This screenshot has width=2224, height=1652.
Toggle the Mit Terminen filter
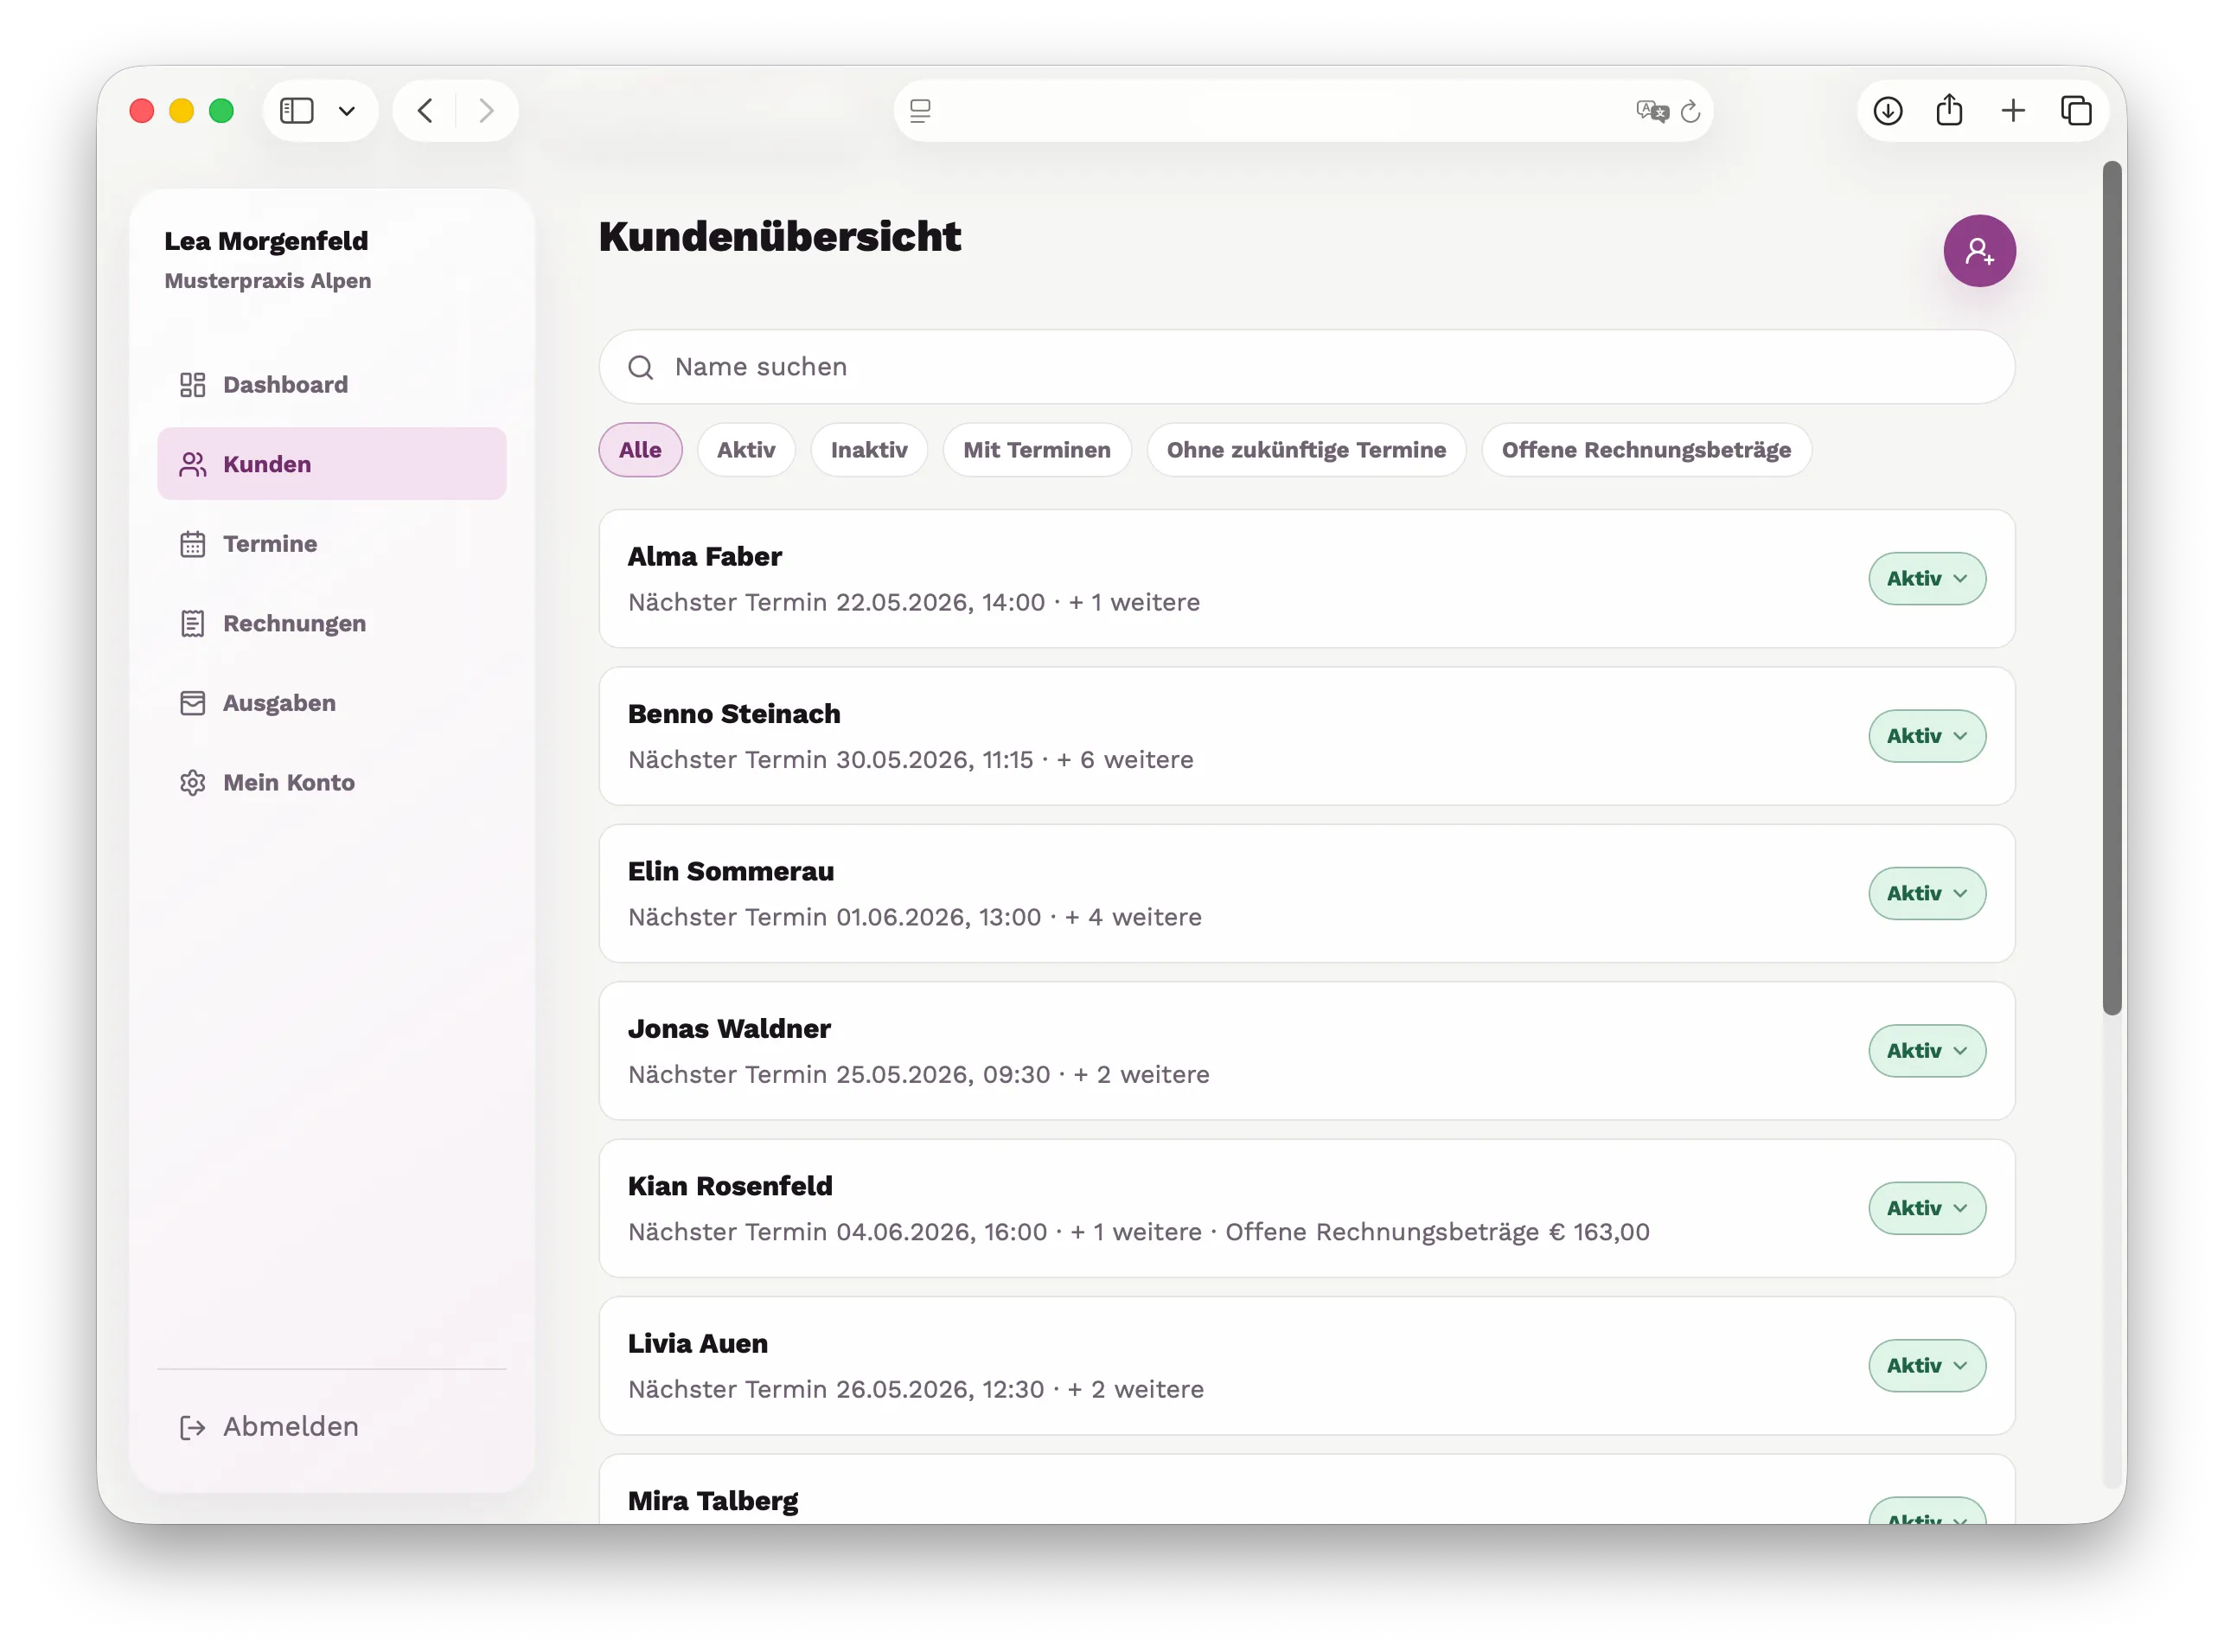pos(1037,450)
